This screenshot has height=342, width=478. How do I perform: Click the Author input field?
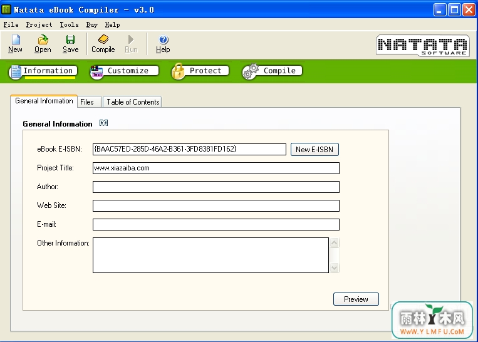click(216, 187)
